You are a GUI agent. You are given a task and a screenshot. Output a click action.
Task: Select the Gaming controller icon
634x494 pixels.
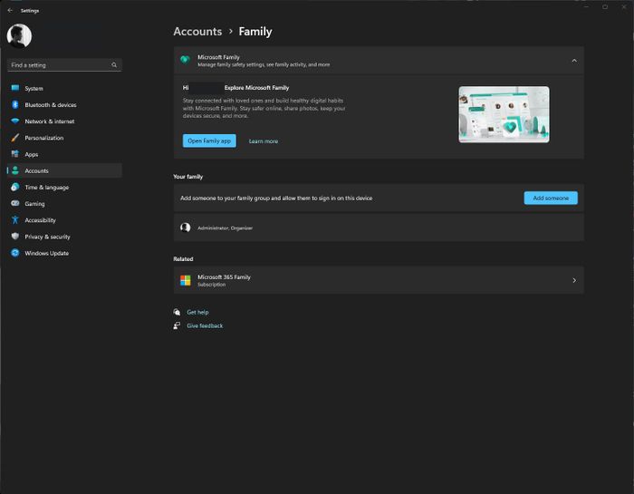(15, 204)
